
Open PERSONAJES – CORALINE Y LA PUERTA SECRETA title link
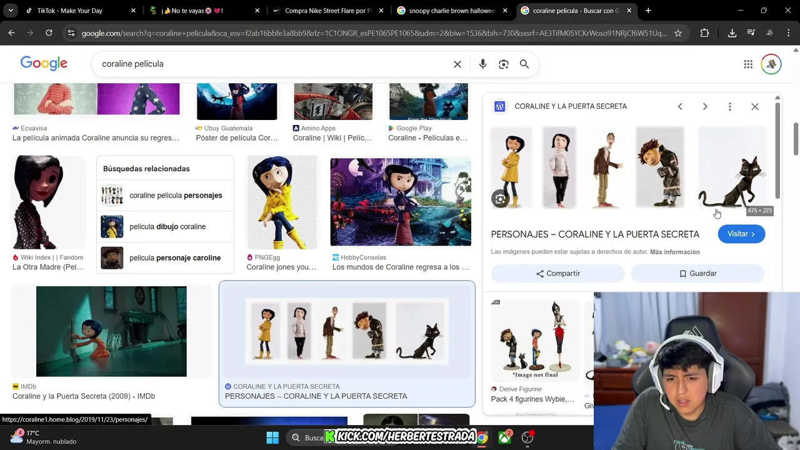pyautogui.click(x=595, y=234)
